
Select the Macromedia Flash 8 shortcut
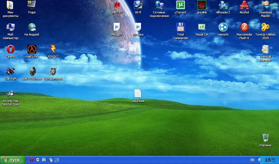244,27
